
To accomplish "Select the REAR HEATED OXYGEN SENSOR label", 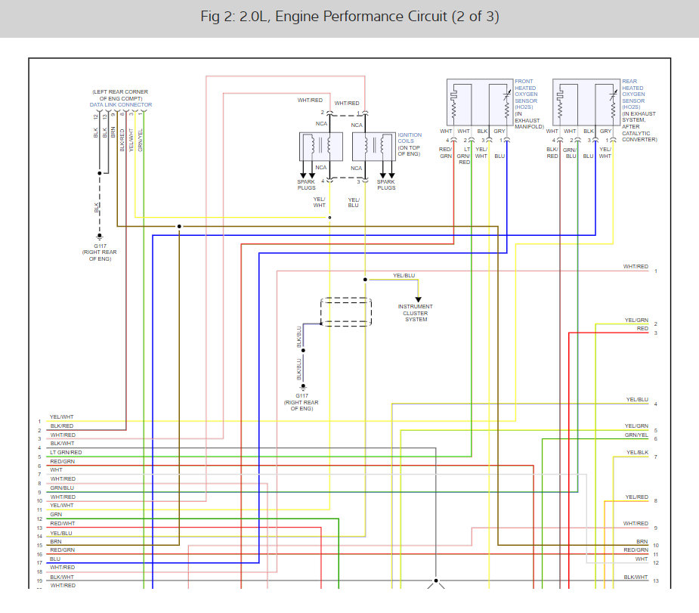I will [633, 94].
